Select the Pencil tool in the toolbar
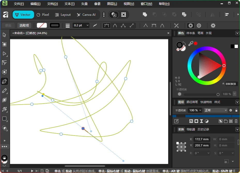 4,91
